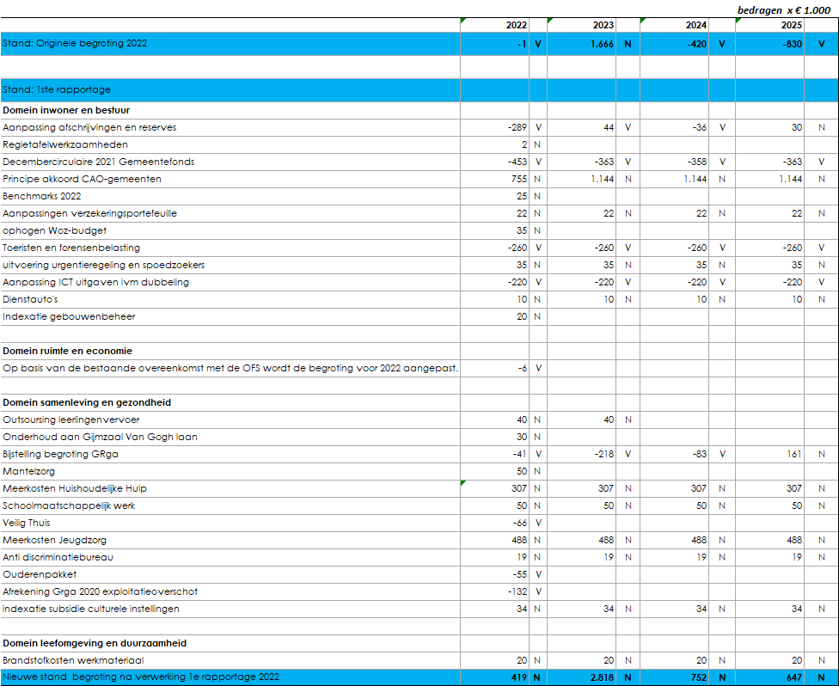Screen dimensions: 839x686
Task: Click the 'Nieuwe stand begroting' total row label
Action: [x=141, y=677]
